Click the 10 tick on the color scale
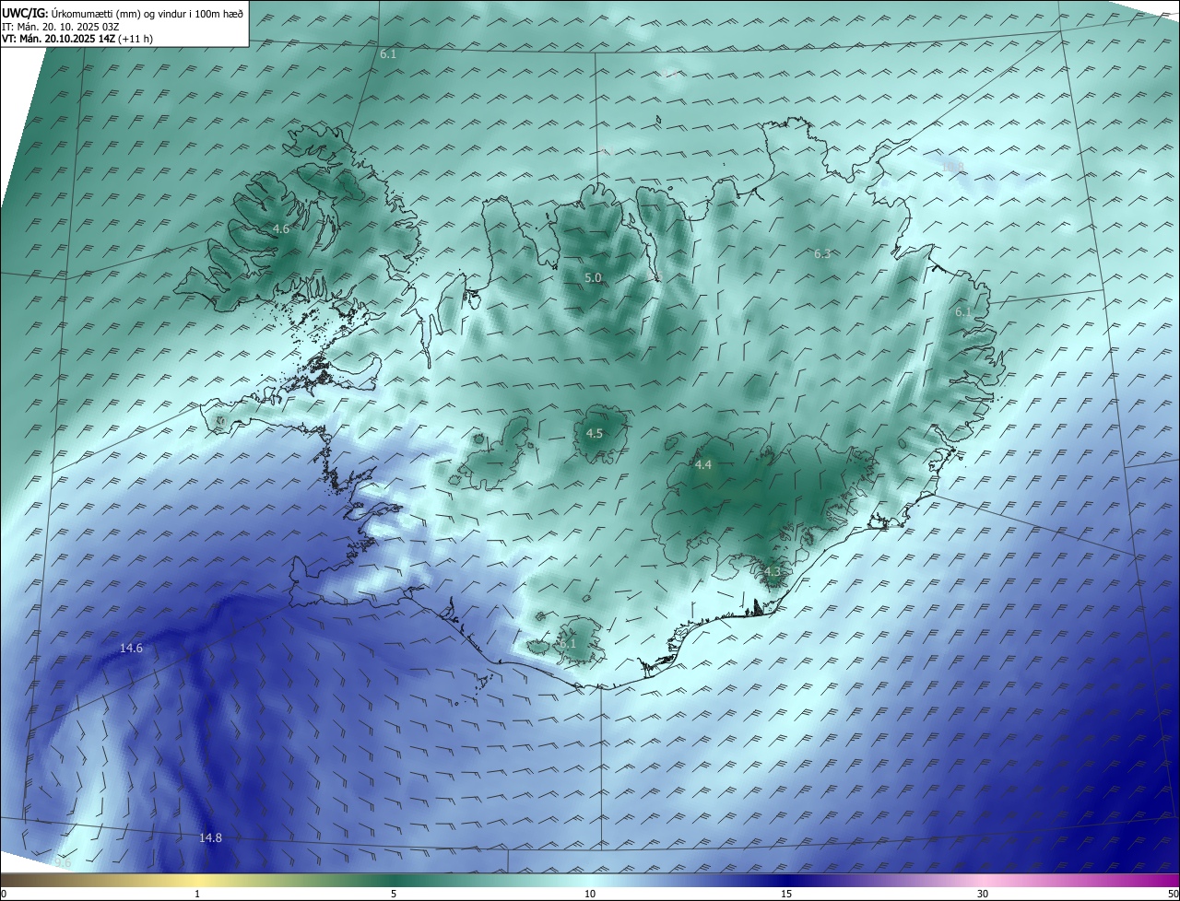This screenshot has height=901, width=1180. [x=590, y=894]
